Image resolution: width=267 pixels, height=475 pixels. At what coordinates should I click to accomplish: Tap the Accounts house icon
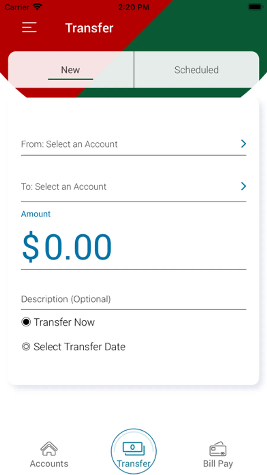(49, 449)
